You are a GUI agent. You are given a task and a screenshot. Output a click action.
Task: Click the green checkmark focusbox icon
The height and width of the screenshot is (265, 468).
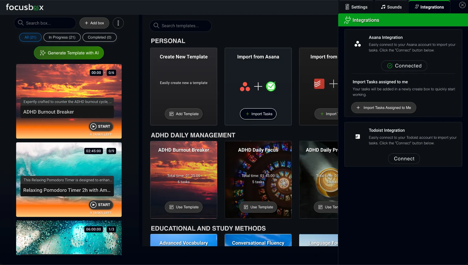pyautogui.click(x=271, y=86)
